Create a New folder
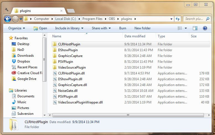The height and width of the screenshot is (135, 215). click(143, 28)
